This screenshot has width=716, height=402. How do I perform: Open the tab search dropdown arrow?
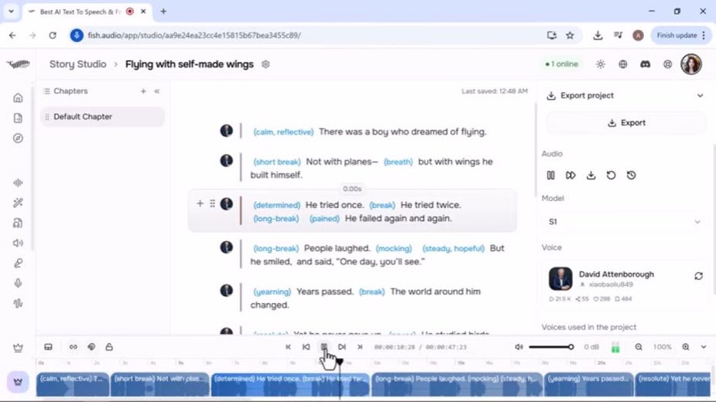pyautogui.click(x=11, y=12)
